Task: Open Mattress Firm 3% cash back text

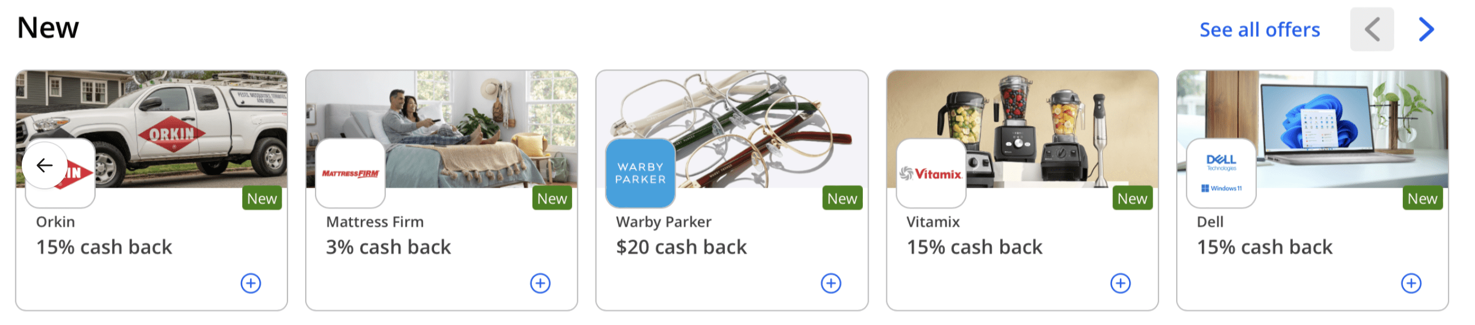Action: tap(388, 247)
